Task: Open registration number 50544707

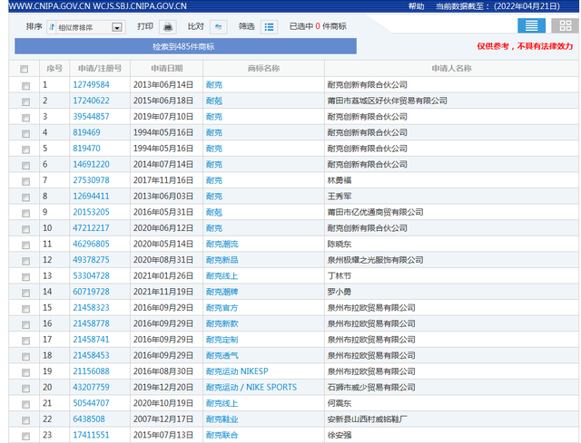Action: pyautogui.click(x=91, y=403)
